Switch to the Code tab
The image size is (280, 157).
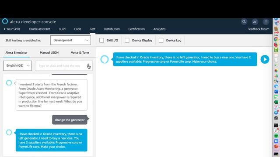click(77, 29)
